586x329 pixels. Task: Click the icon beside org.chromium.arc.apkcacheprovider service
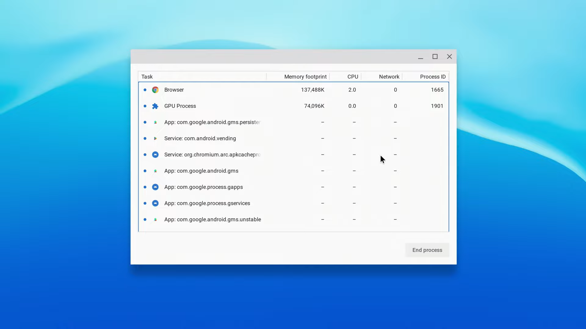point(155,154)
